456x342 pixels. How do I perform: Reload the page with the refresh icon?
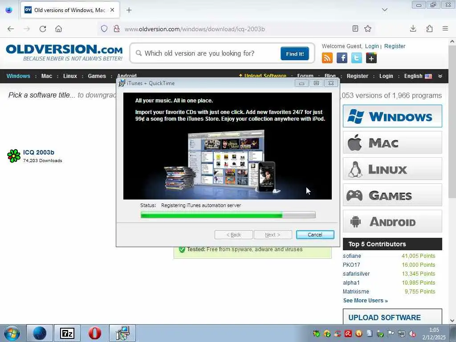(x=43, y=29)
